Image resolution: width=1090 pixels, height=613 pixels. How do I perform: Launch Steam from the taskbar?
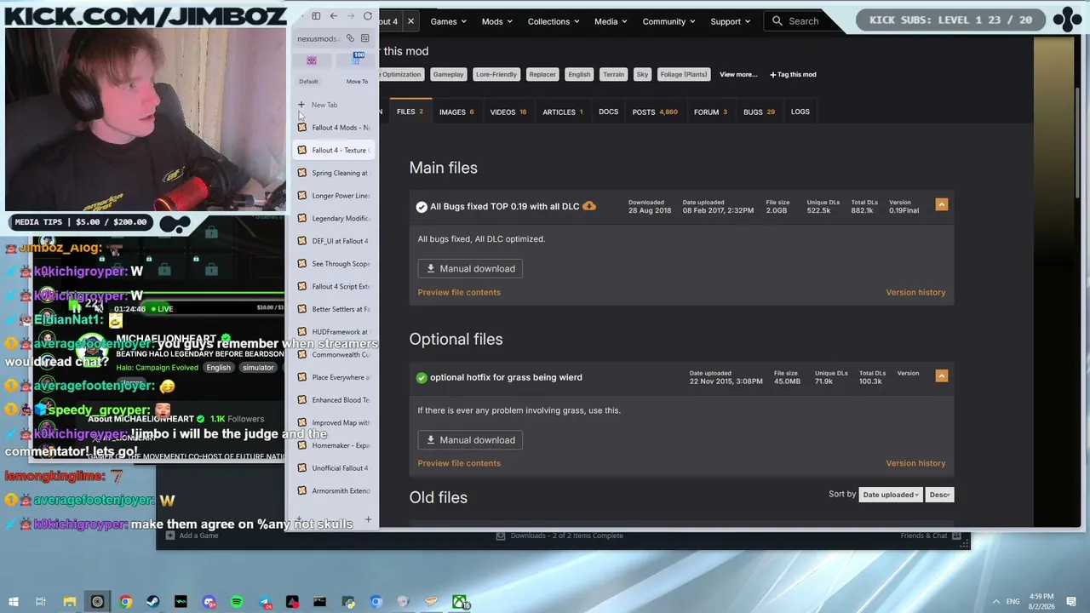pos(153,602)
